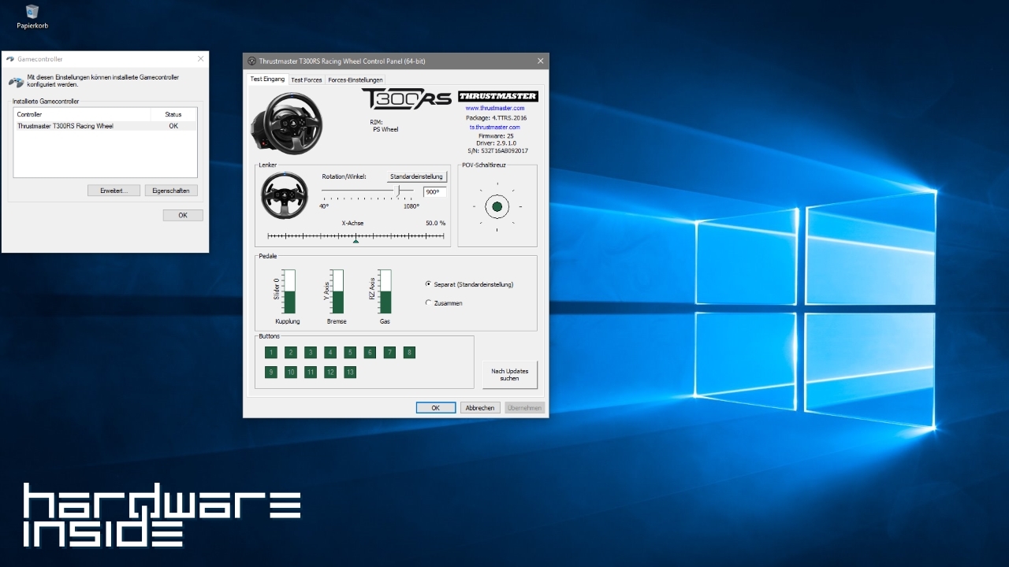
Task: Click the Thrustmaster control panel title icon
Action: click(251, 61)
